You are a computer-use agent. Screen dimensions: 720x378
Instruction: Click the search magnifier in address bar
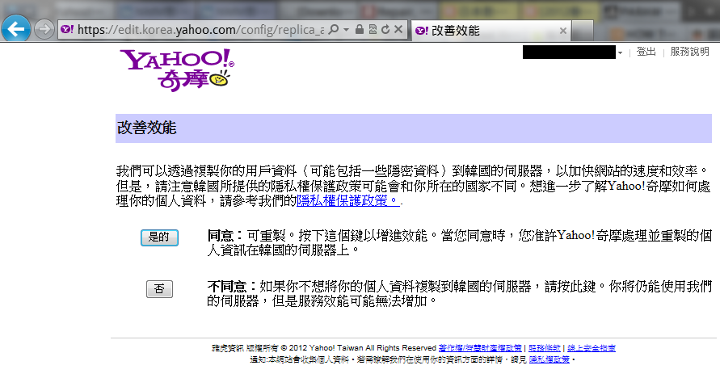[334, 30]
